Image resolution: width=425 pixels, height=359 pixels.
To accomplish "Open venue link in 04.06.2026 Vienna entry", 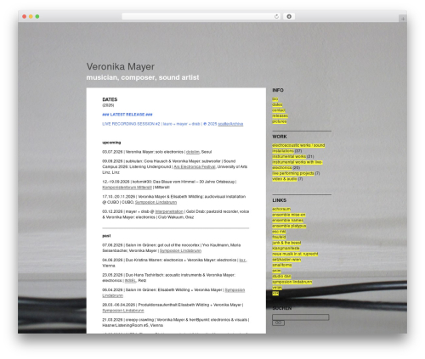I will click(x=243, y=260).
